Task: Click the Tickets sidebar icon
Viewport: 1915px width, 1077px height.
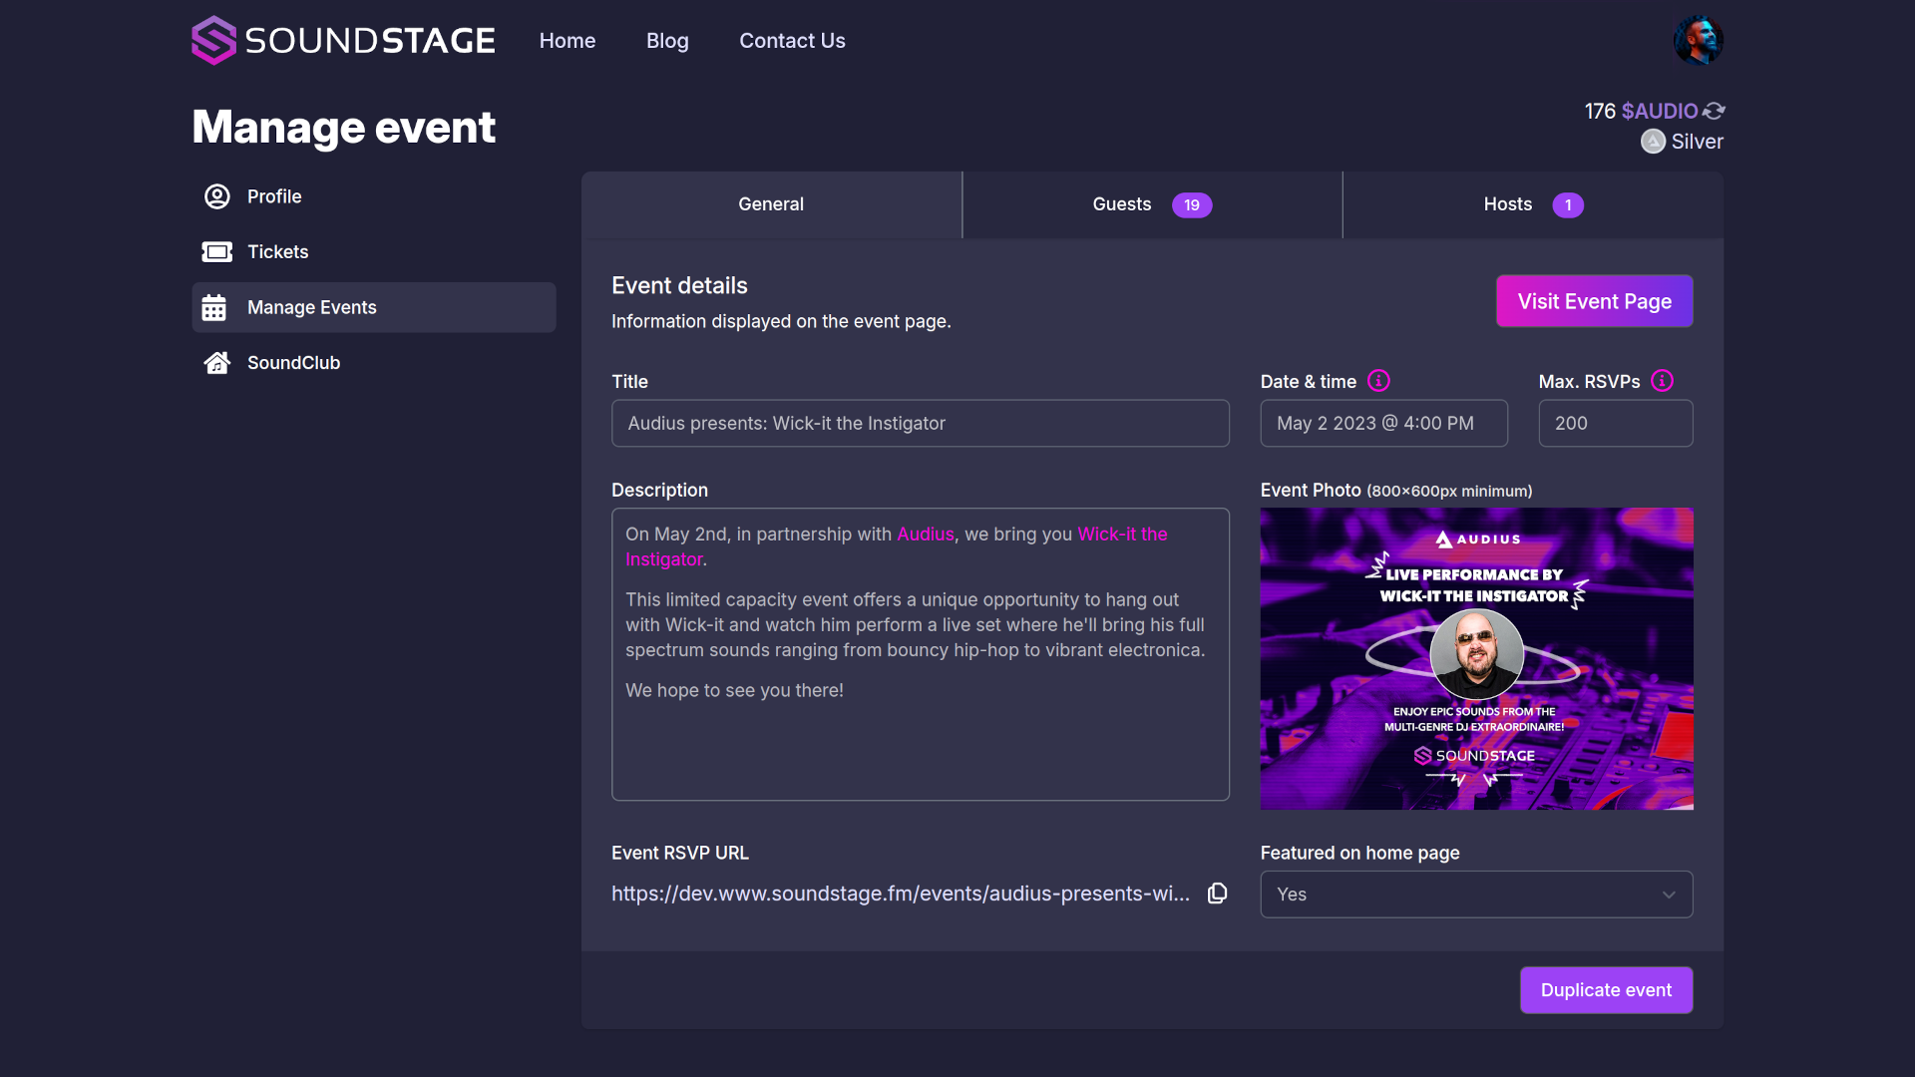Action: click(216, 252)
